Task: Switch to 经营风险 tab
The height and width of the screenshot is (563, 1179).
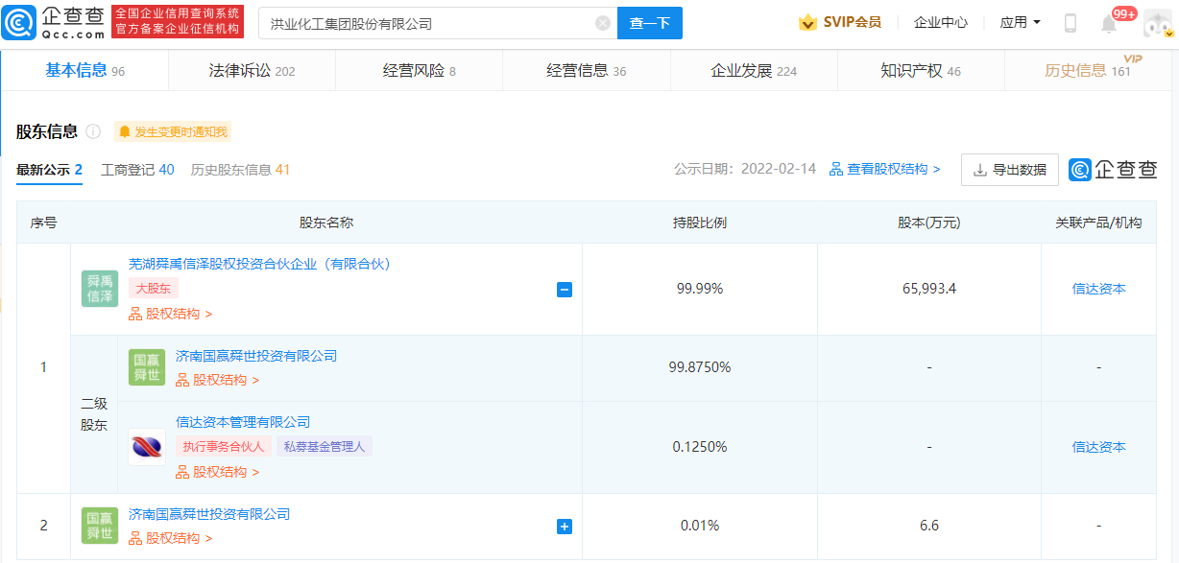Action: pos(419,71)
